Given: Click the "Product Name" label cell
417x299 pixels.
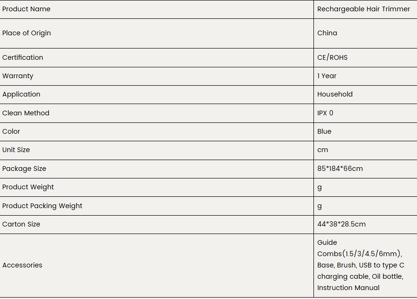Looking at the screenshot, I should tap(26, 9).
